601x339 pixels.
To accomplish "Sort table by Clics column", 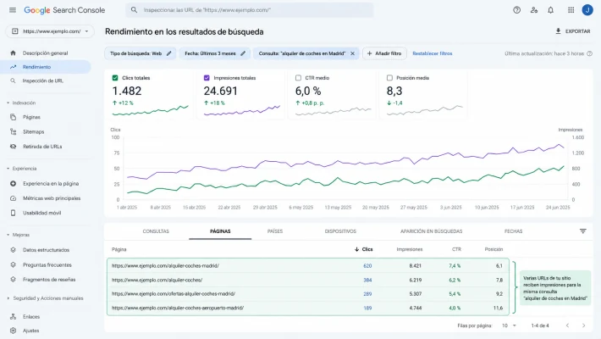I will click(364, 249).
